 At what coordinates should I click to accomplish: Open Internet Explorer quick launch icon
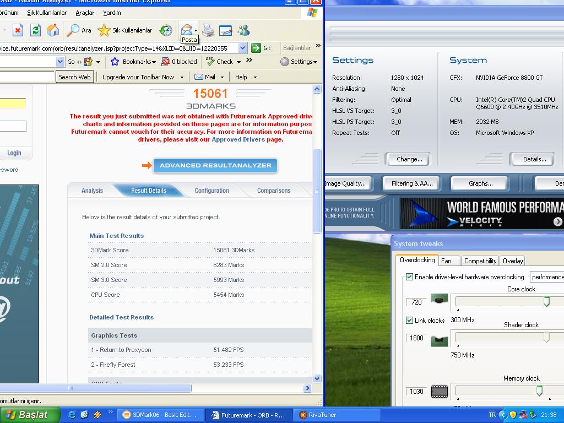click(x=72, y=415)
